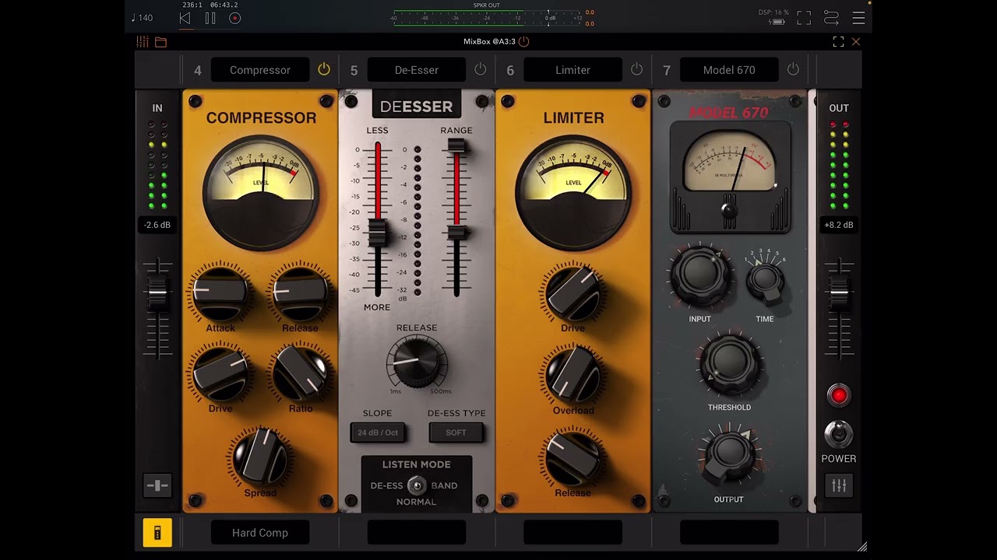Click the IN gain -2.6 dB value
The width and height of the screenshot is (997, 560).
coord(157,225)
